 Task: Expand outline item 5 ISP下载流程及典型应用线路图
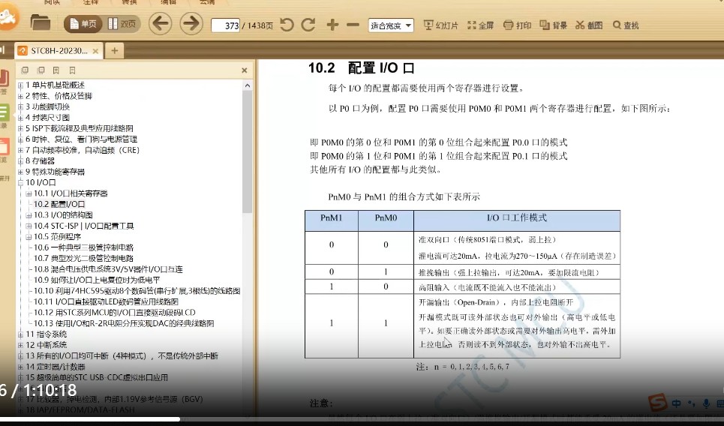pos(20,128)
